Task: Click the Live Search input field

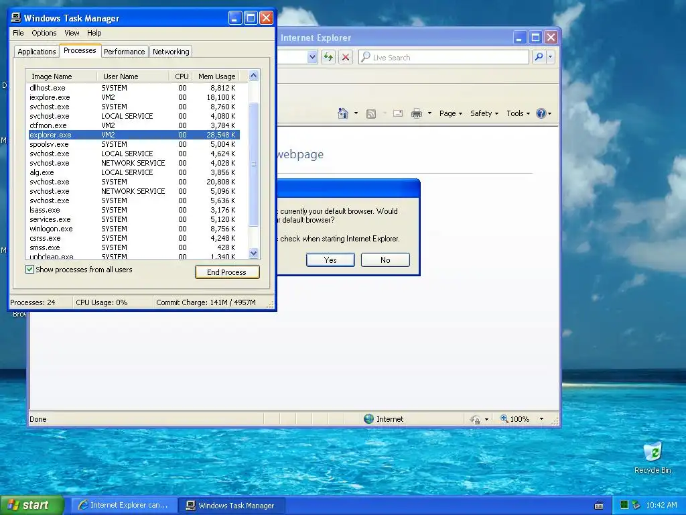Action: [x=443, y=57]
